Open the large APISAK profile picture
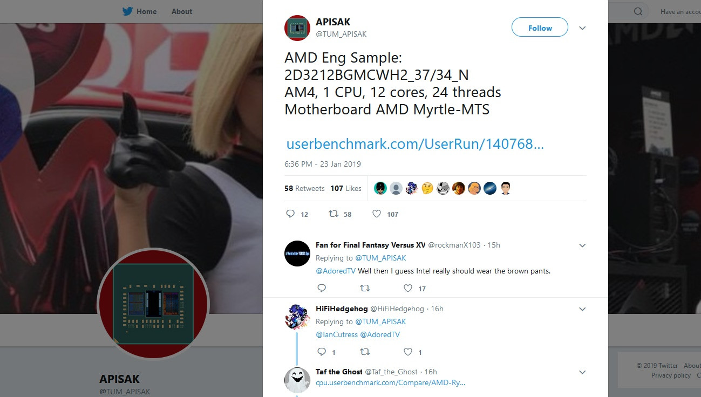Screen dimensions: 701x397 click(x=153, y=304)
